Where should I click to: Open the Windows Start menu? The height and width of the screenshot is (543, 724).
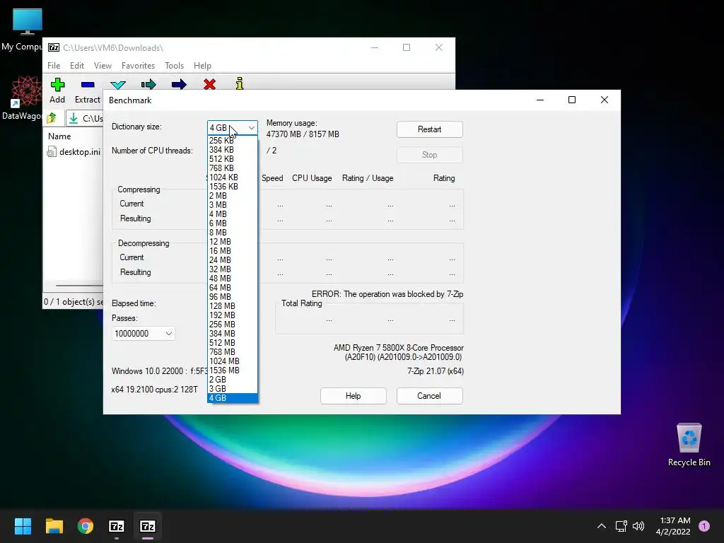[23, 526]
